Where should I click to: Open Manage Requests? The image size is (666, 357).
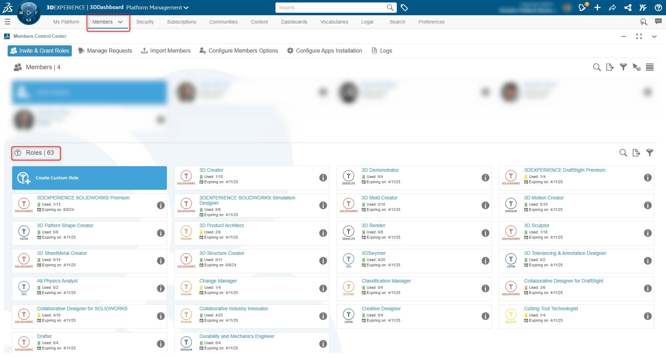point(105,51)
